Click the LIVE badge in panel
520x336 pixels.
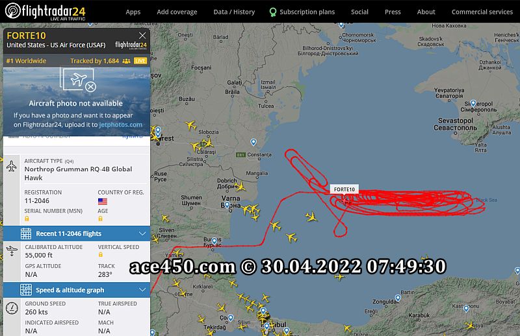(140, 61)
